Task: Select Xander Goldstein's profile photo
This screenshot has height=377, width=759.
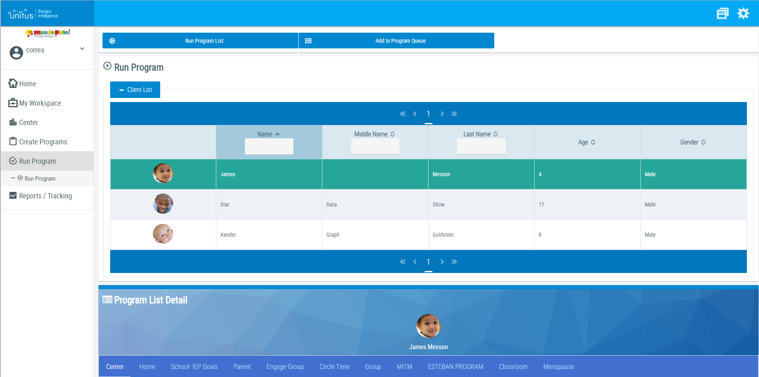Action: click(x=163, y=234)
